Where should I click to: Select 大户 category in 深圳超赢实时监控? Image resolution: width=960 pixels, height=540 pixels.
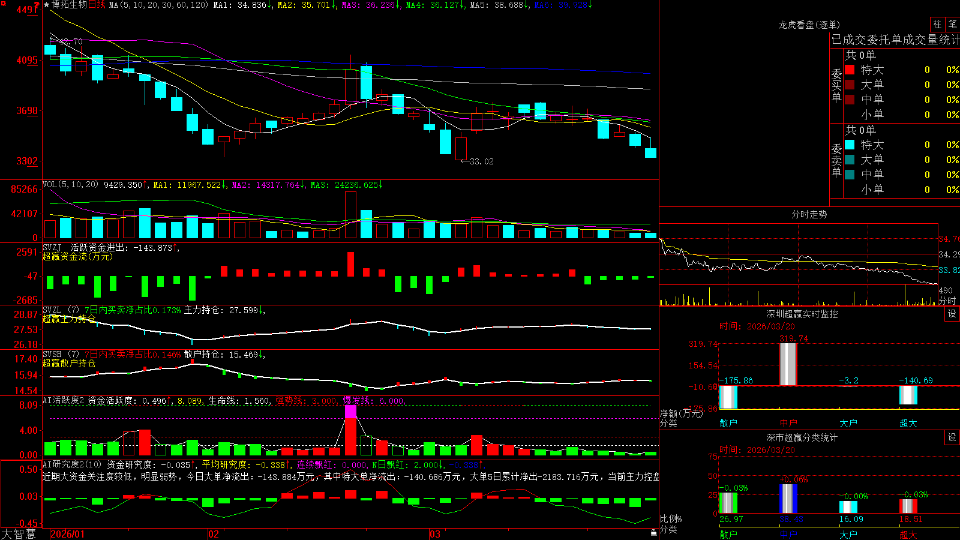point(848,423)
